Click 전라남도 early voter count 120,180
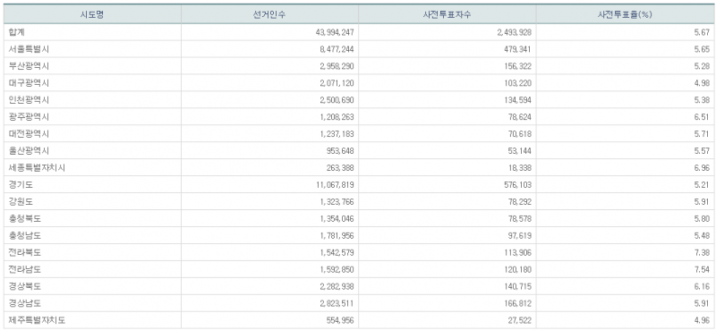This screenshot has width=716, height=330. click(518, 269)
